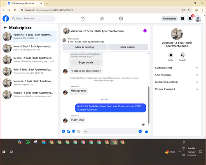Launch WhatsApp from the taskbar
This screenshot has height=165, width=206.
pos(28,142)
